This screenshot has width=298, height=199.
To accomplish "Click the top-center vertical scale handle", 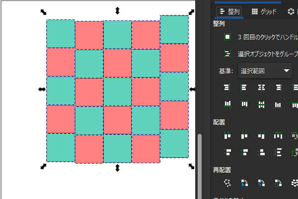I will (x=117, y=10).
